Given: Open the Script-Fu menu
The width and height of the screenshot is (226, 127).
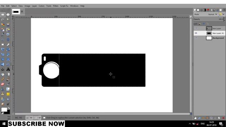Looking at the screenshot, I should pyautogui.click(x=64, y=6).
